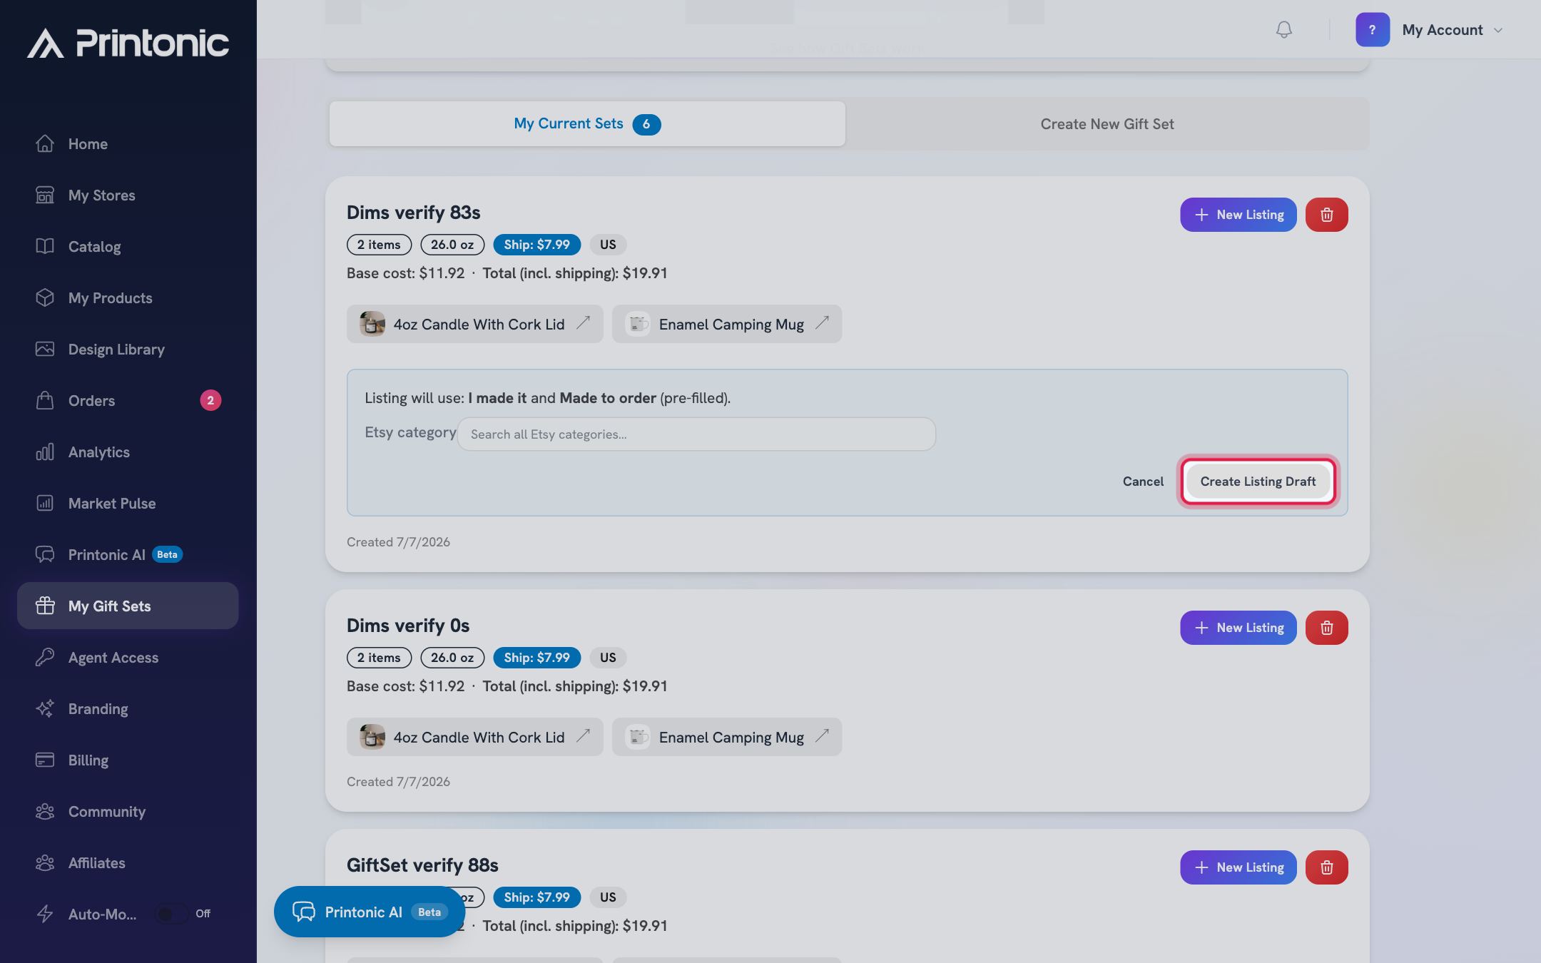The image size is (1541, 963).
Task: Open 4oz Candle link in Dims verify 83s
Action: pos(475,324)
